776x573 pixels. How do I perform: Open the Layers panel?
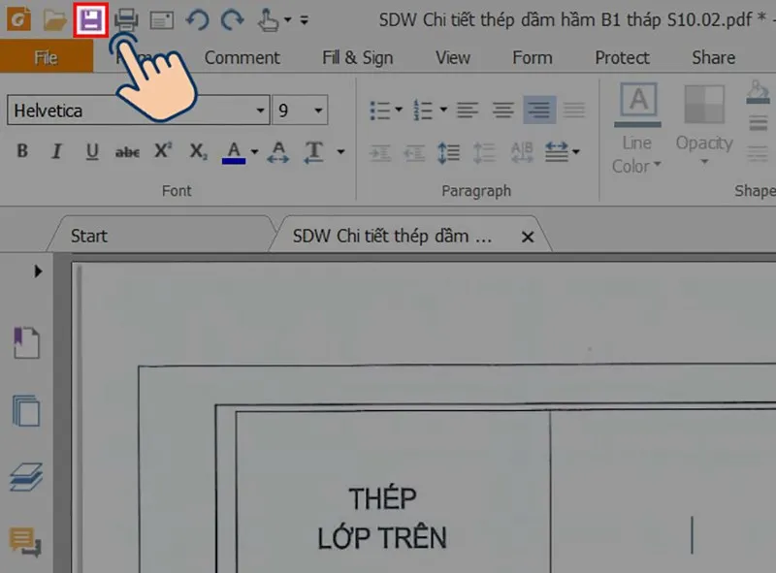pyautogui.click(x=26, y=478)
